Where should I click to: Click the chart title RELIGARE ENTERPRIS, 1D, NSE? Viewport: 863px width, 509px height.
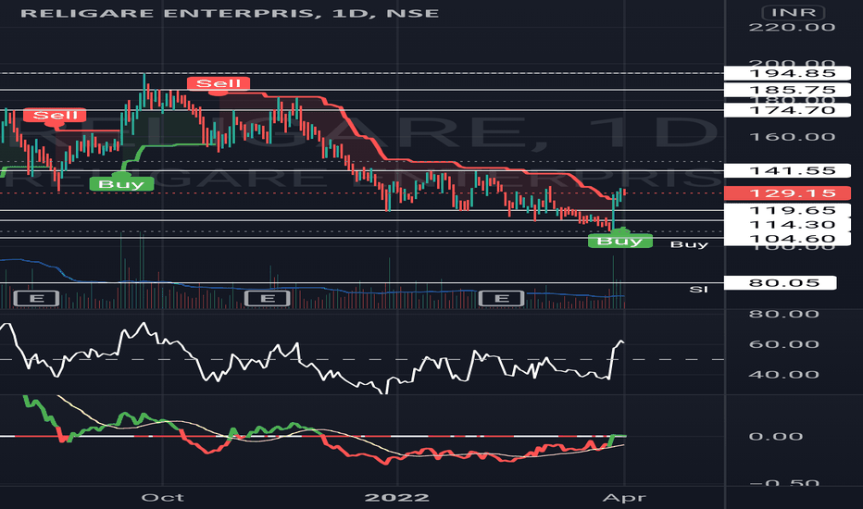pos(230,13)
